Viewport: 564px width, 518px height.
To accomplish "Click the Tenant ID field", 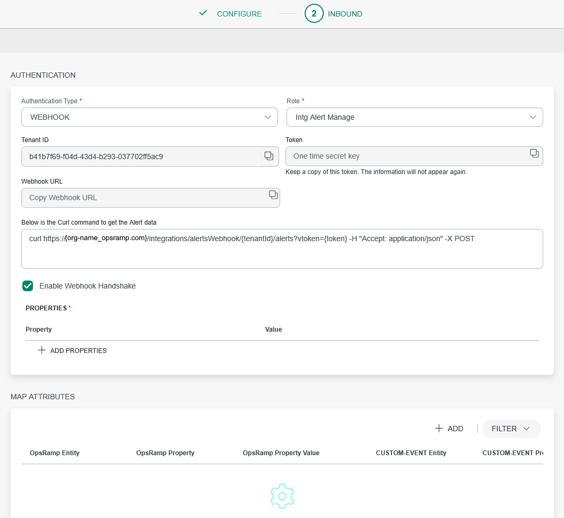I will pyautogui.click(x=150, y=157).
